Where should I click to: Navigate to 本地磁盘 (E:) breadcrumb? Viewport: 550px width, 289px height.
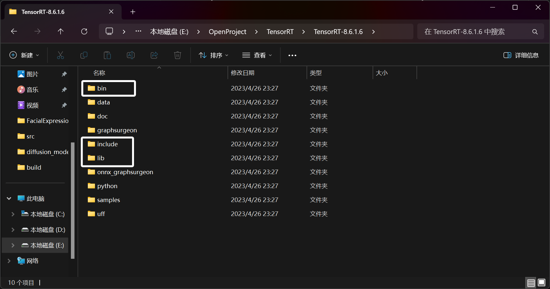pos(169,32)
